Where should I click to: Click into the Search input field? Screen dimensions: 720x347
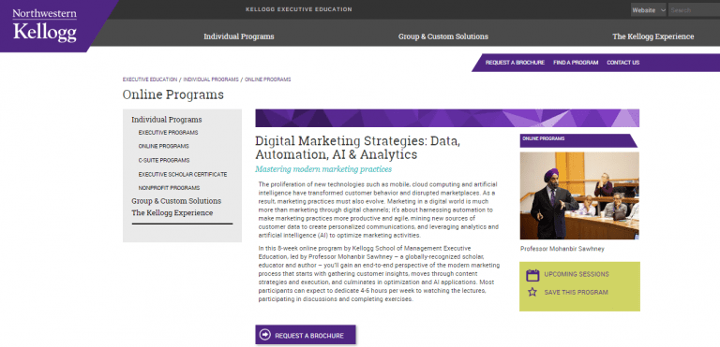tap(694, 10)
